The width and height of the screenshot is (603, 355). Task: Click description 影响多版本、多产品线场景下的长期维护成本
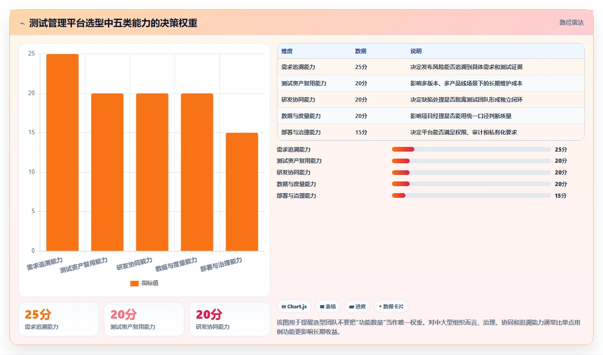click(x=467, y=83)
